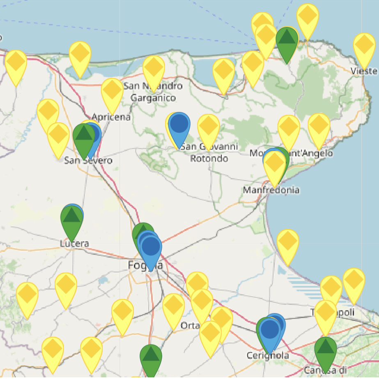Click blue circle marker near San Giovanni Rotondo
The height and width of the screenshot is (379, 379).
click(x=179, y=125)
